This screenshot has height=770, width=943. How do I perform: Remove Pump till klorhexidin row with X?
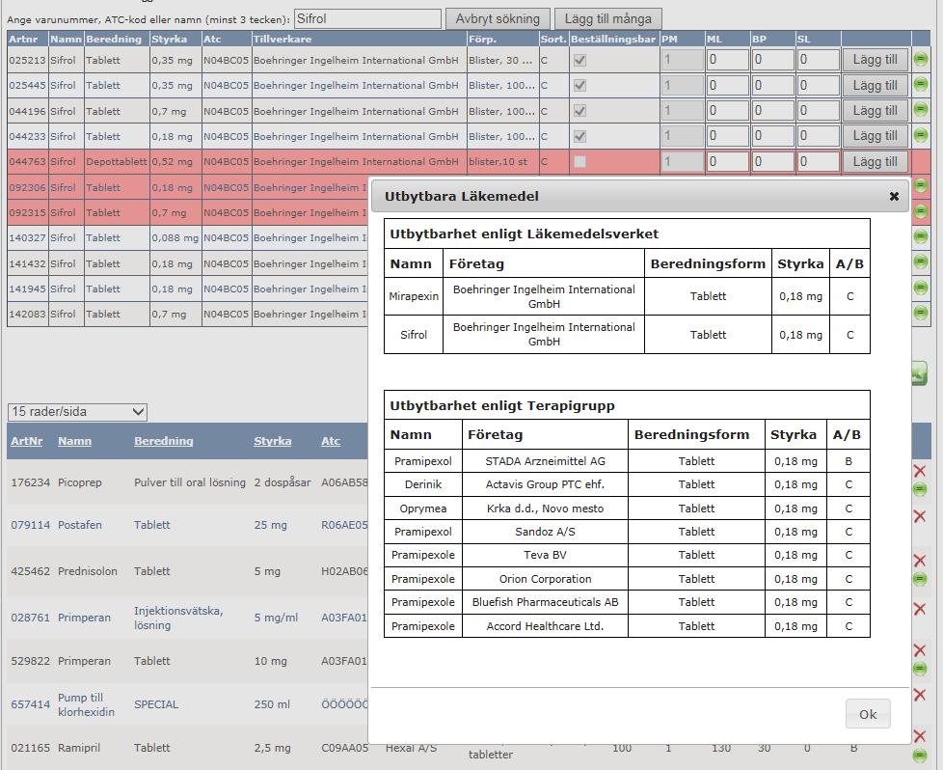click(x=920, y=695)
